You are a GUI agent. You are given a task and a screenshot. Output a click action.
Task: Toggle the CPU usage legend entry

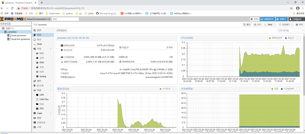coord(276,38)
